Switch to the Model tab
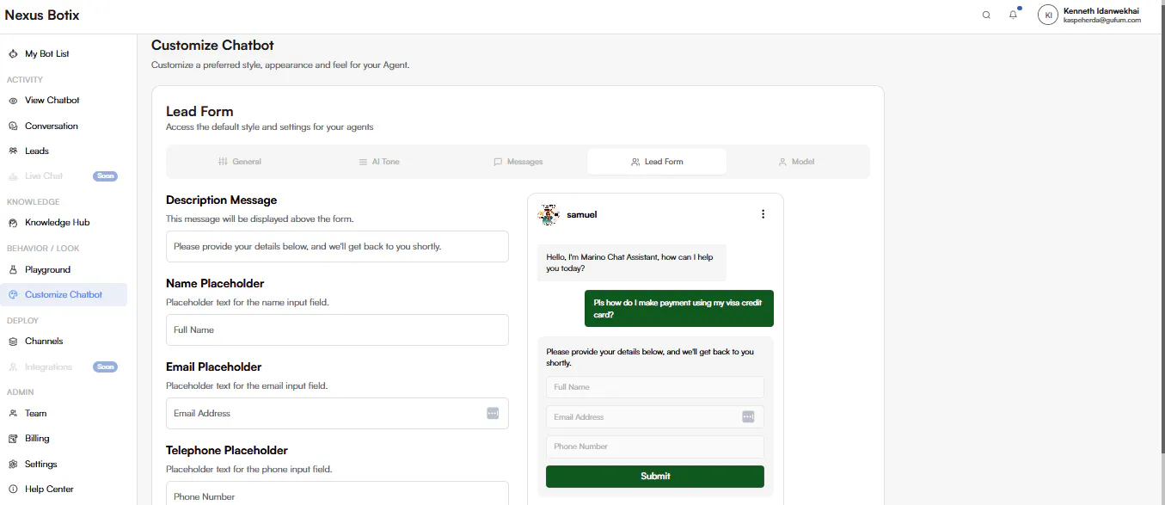 [x=796, y=162]
